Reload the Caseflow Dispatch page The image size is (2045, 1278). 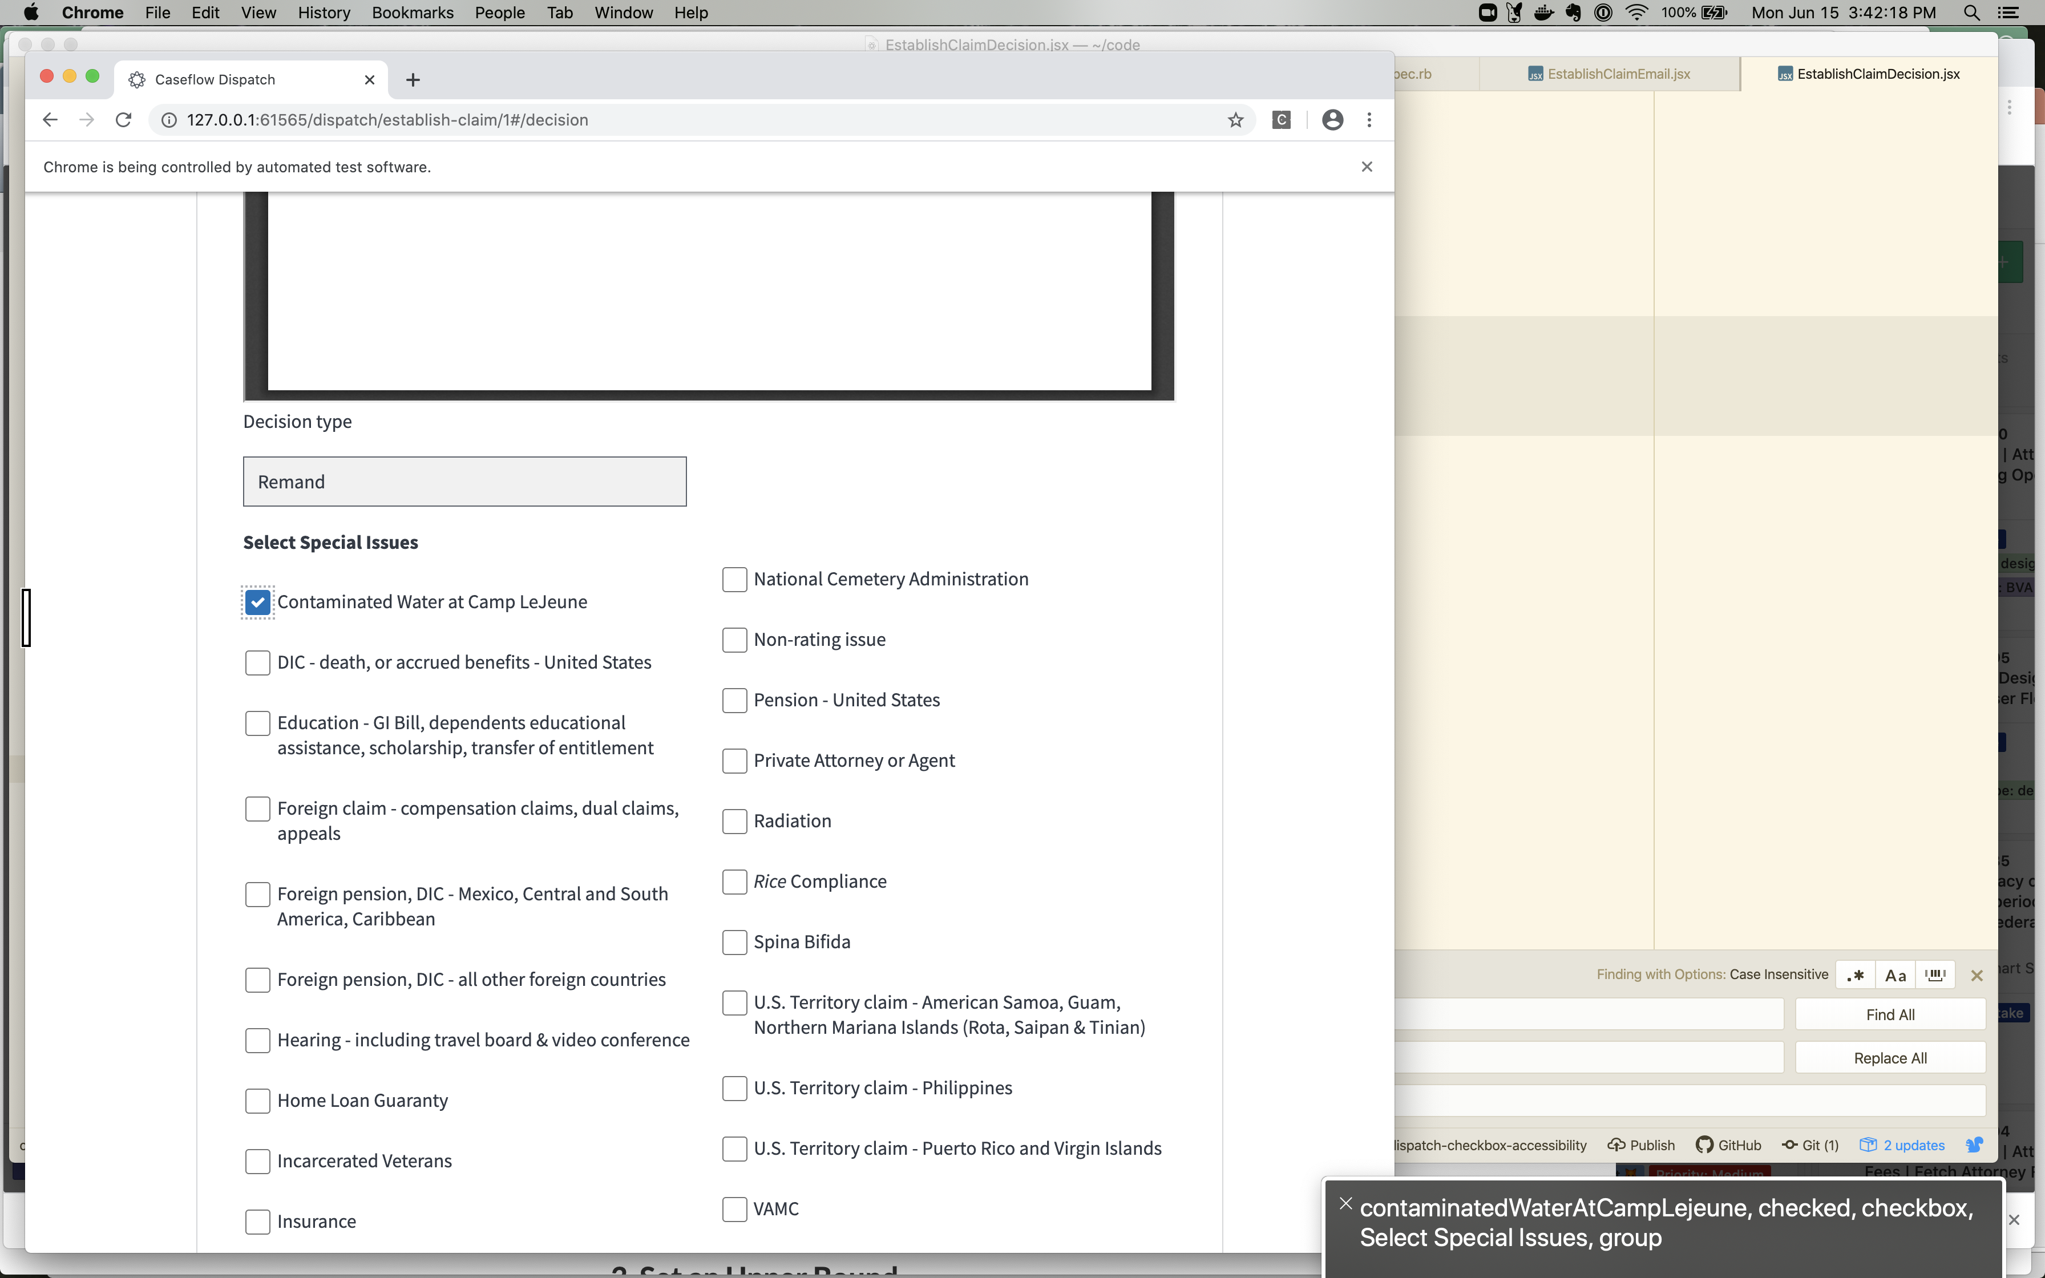pyautogui.click(x=123, y=120)
